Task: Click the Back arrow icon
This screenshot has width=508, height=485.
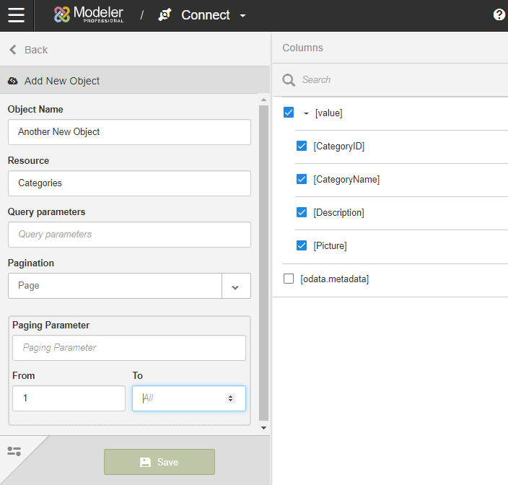Action: tap(12, 50)
